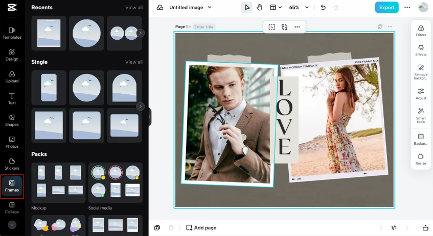This screenshot has width=433, height=236.
Task: Open the Photos panel
Action: pos(12,142)
